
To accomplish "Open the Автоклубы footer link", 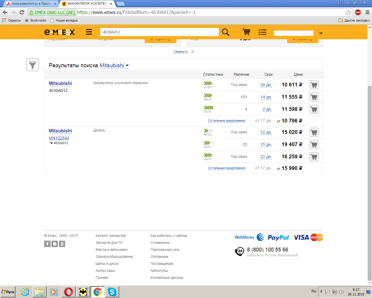I will coord(159,271).
